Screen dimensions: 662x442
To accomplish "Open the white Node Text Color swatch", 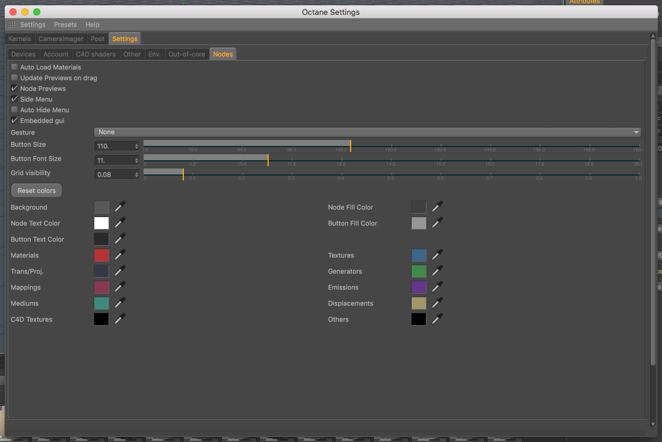I will click(101, 223).
